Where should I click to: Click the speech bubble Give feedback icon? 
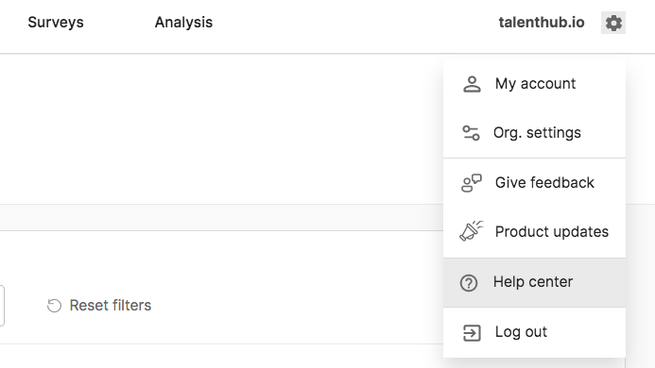(x=472, y=183)
